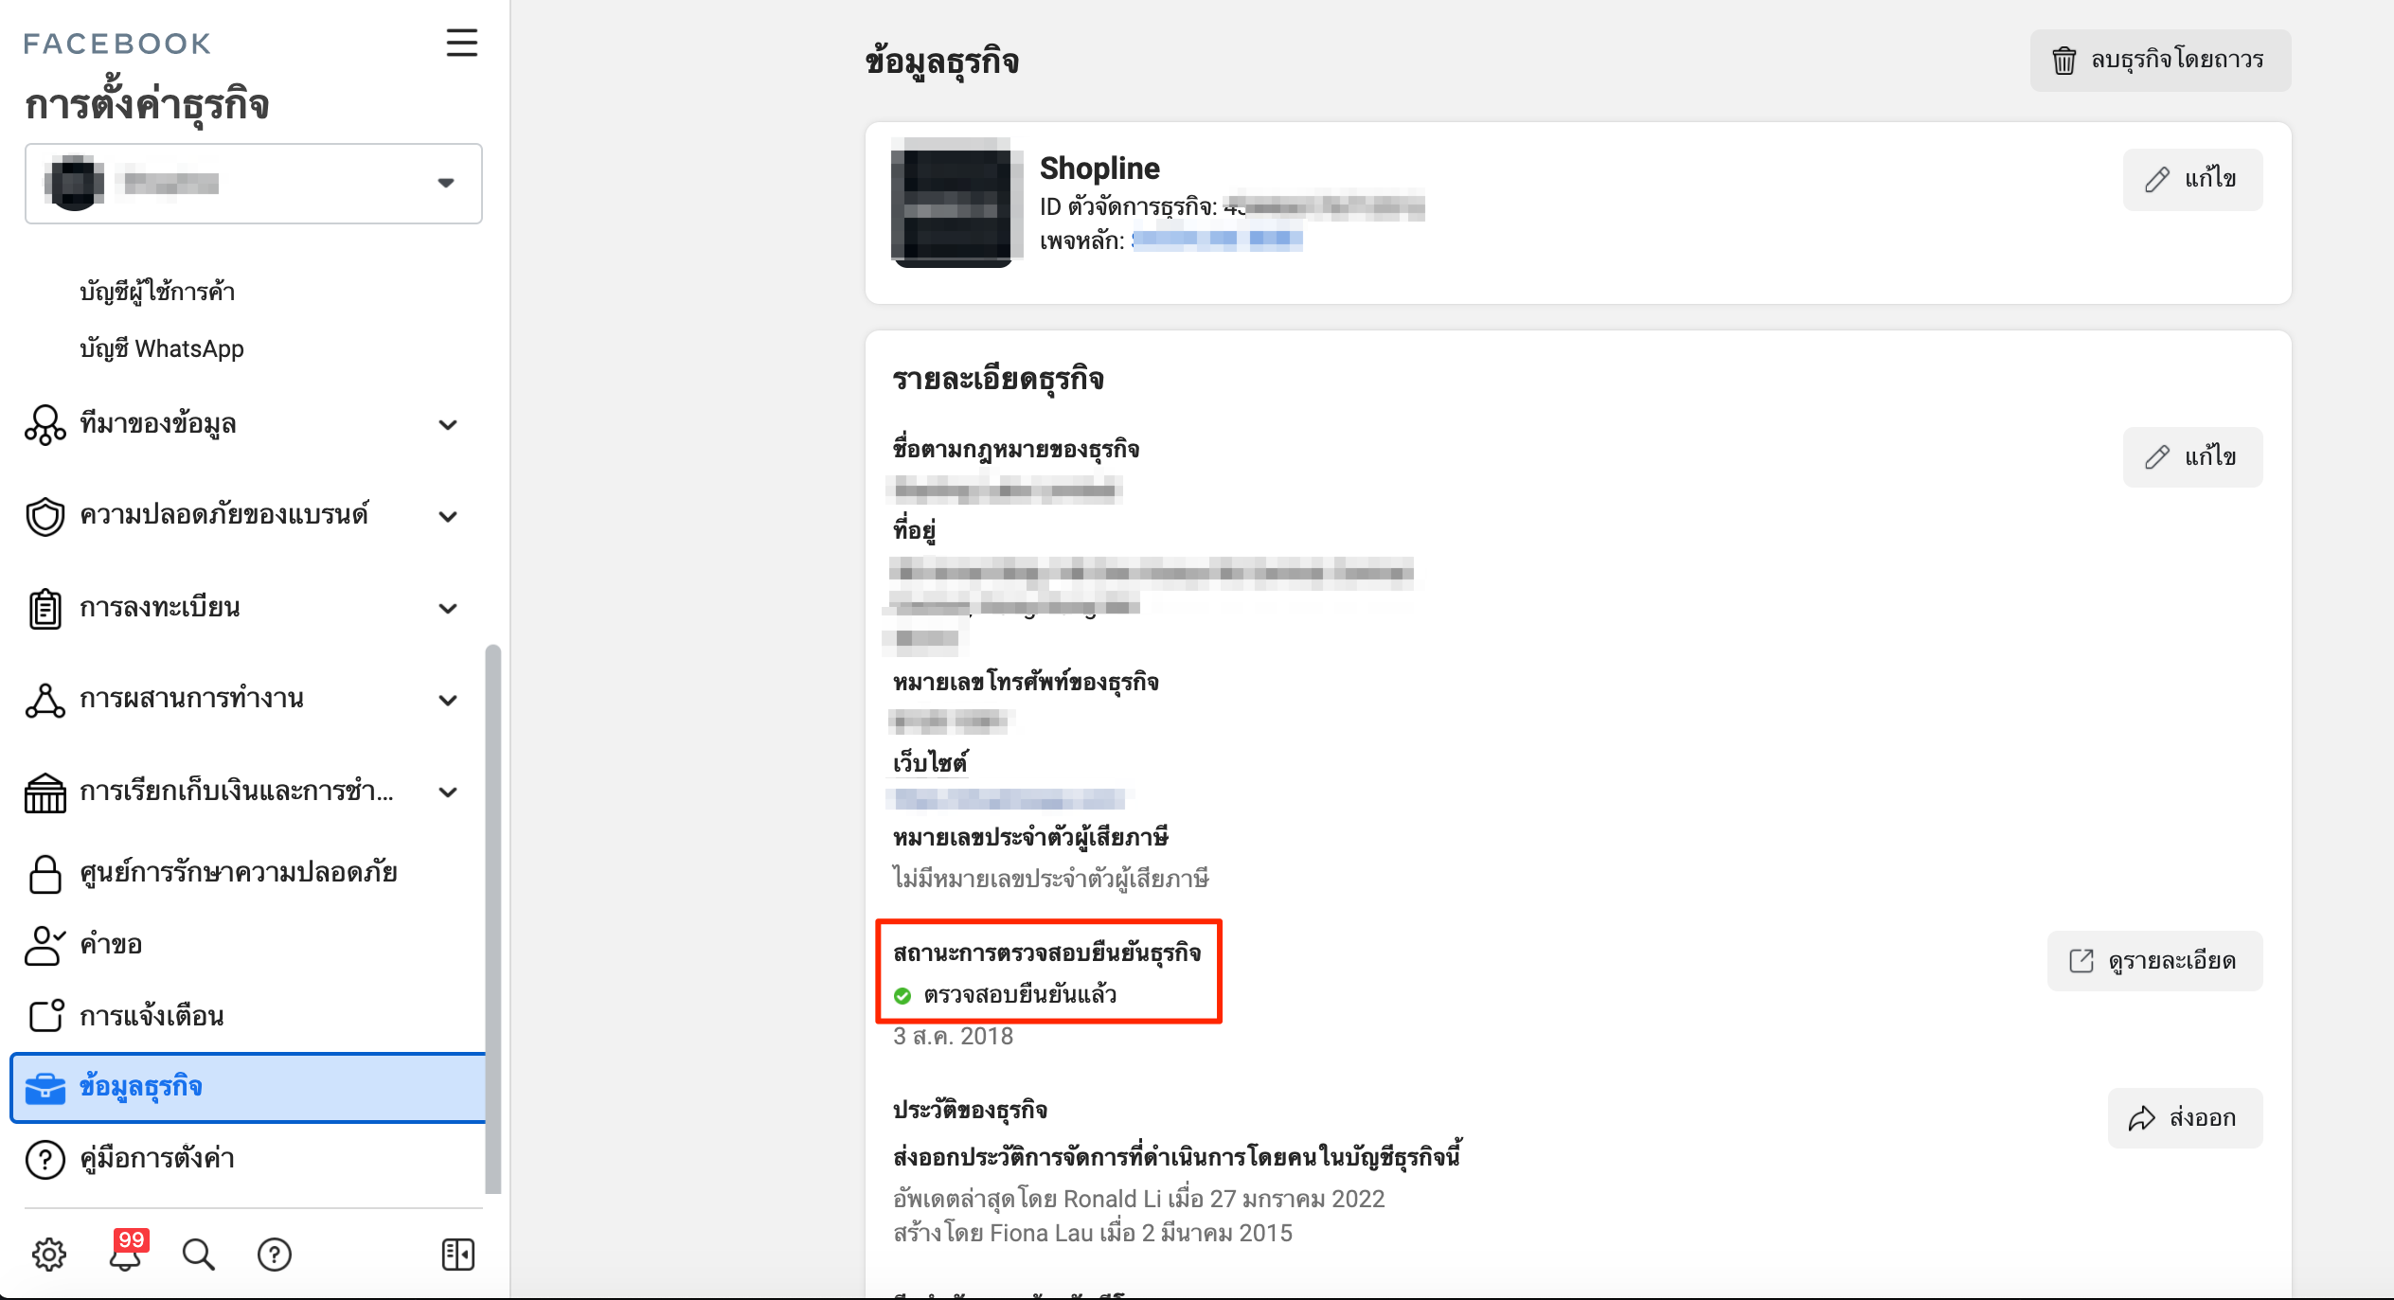Click ไม่มีหมายเลขประจำตัวผู้เสียภาษี text
Viewport: 2394px width, 1300px height.
point(1050,878)
